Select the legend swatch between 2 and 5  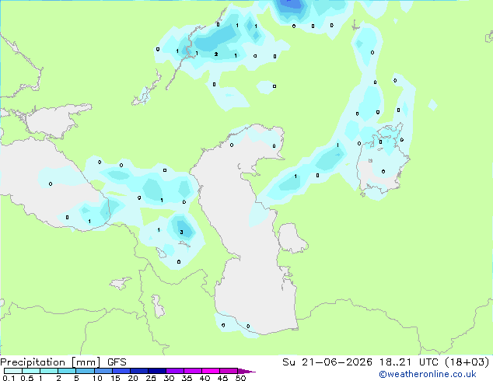[x=67, y=371]
